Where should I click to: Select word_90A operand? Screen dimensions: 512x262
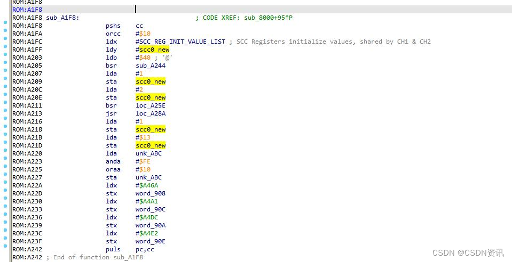[x=151, y=225]
